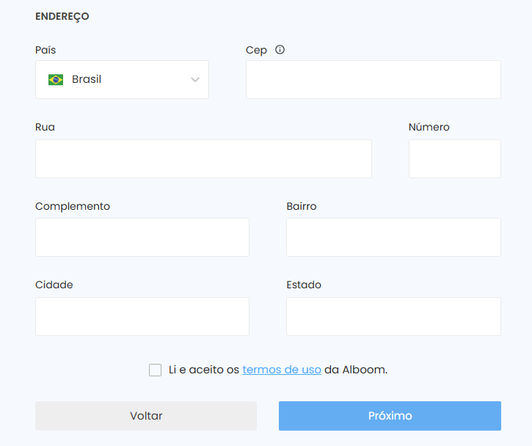Image resolution: width=532 pixels, height=446 pixels.
Task: Accept the terms of use checkbox
Action: click(x=155, y=370)
